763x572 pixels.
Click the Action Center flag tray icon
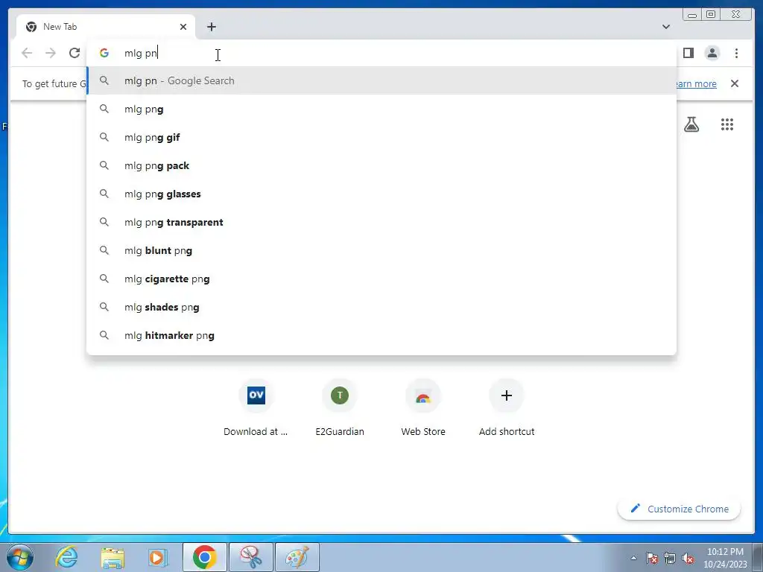(x=652, y=558)
